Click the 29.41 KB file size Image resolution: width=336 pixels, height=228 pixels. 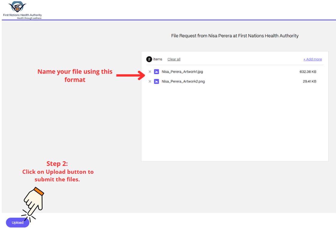point(309,82)
